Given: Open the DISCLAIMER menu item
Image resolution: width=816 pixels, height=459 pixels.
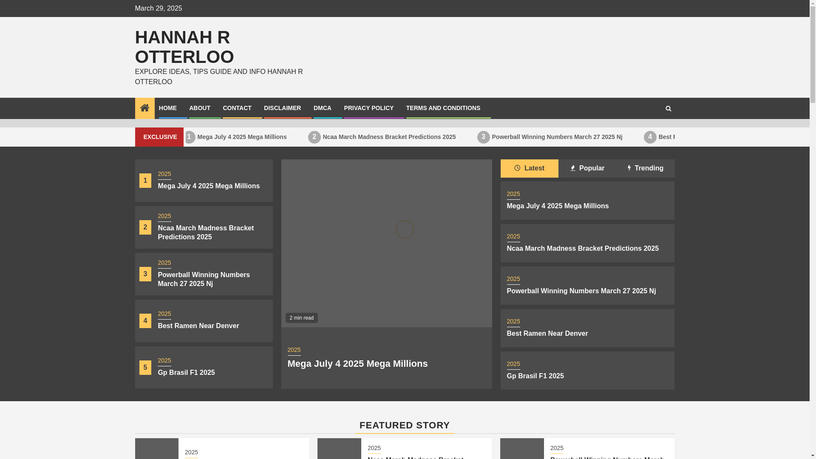Looking at the screenshot, I should [282, 108].
